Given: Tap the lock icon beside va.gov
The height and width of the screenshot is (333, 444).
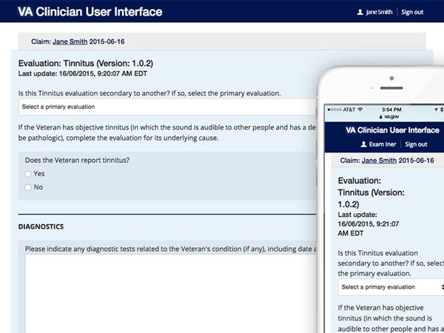Looking at the screenshot, I should coord(381,117).
